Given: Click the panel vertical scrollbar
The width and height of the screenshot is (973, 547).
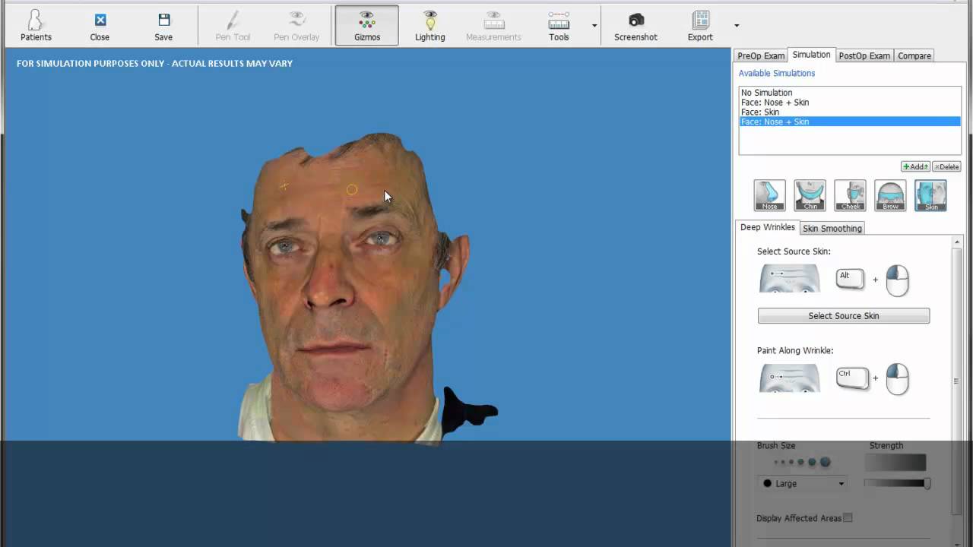Looking at the screenshot, I should [x=956, y=380].
